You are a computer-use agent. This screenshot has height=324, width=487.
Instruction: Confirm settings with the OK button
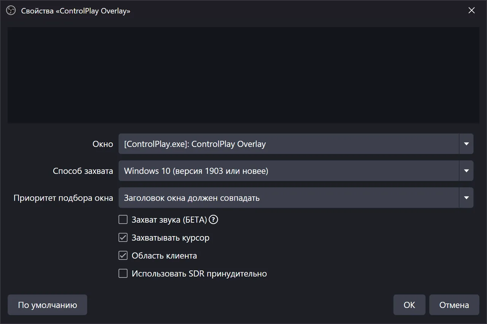[409, 305]
